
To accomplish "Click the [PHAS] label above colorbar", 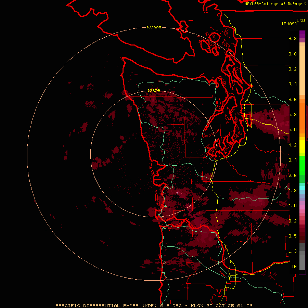I will [289, 24].
